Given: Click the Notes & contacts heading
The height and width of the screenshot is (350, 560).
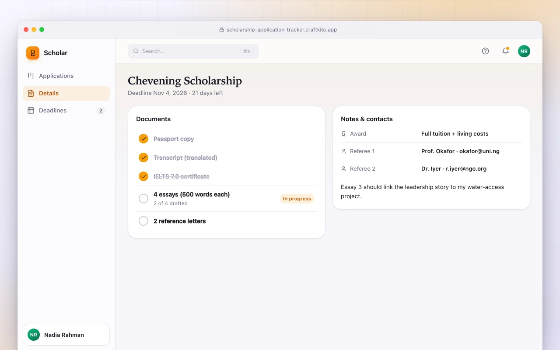Looking at the screenshot, I should (x=367, y=119).
